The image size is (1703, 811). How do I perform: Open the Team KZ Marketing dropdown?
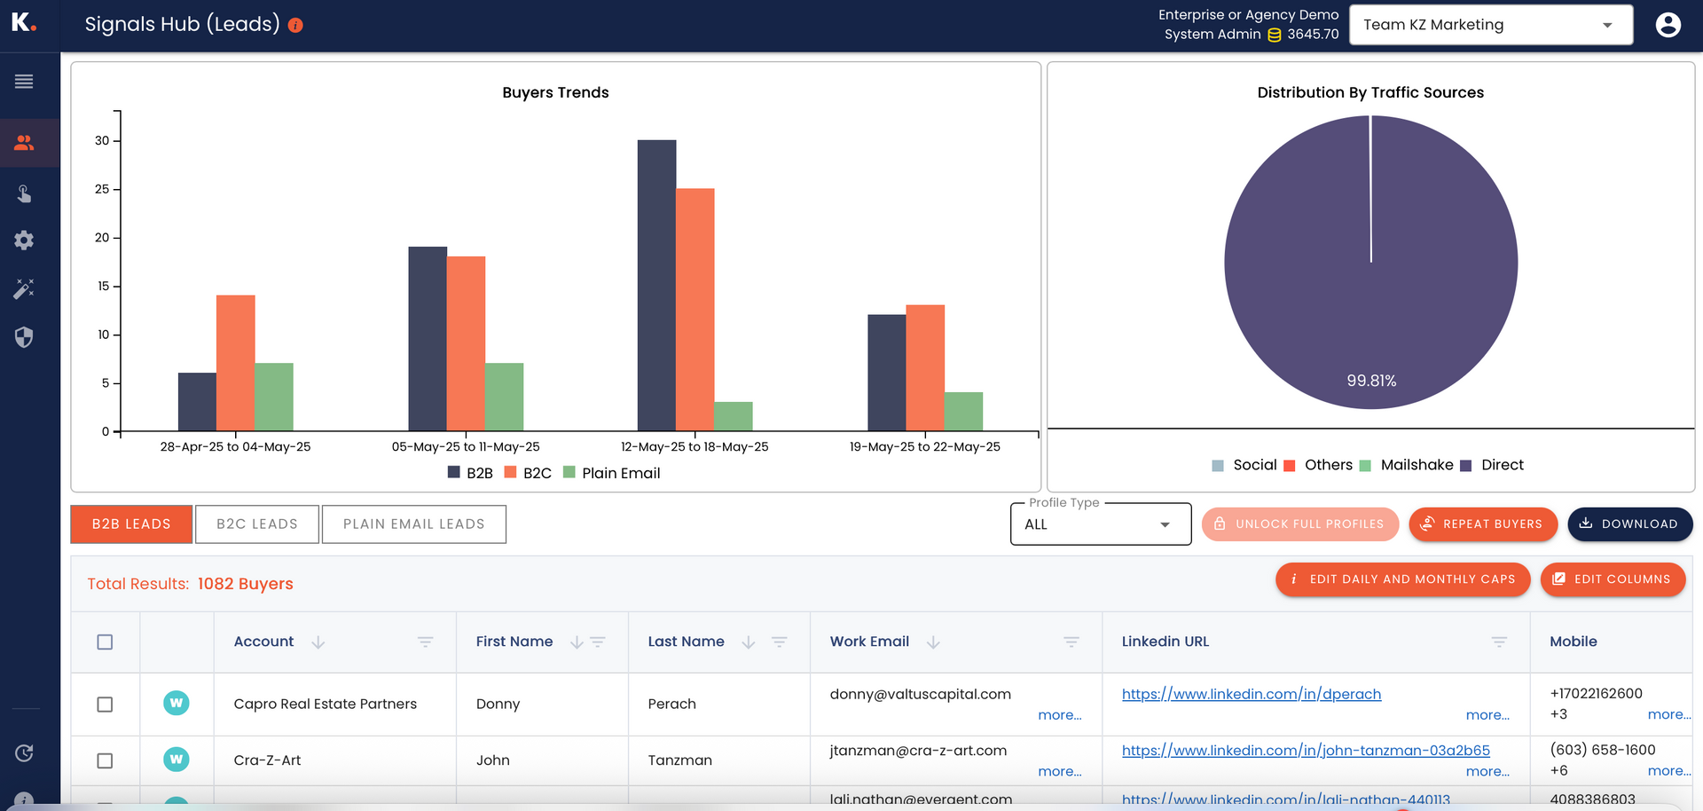1490,25
